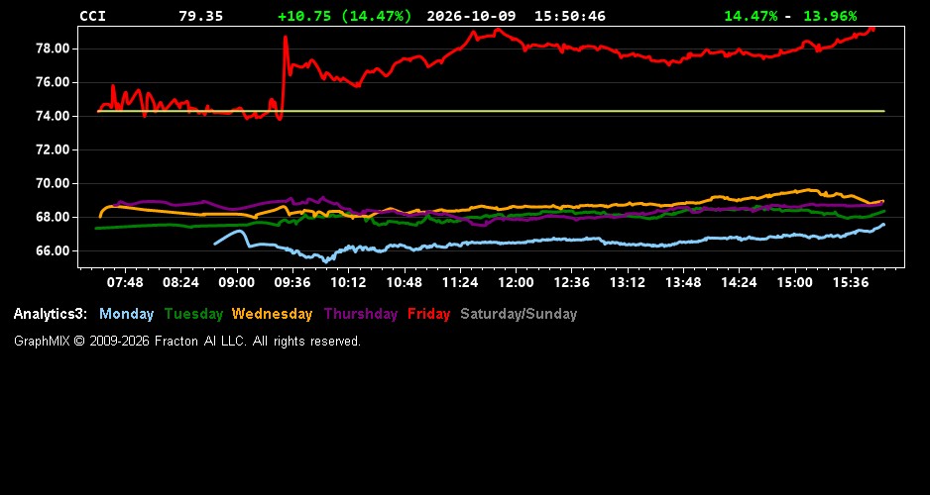
Task: Select the Monday legend label
Action: point(126,315)
